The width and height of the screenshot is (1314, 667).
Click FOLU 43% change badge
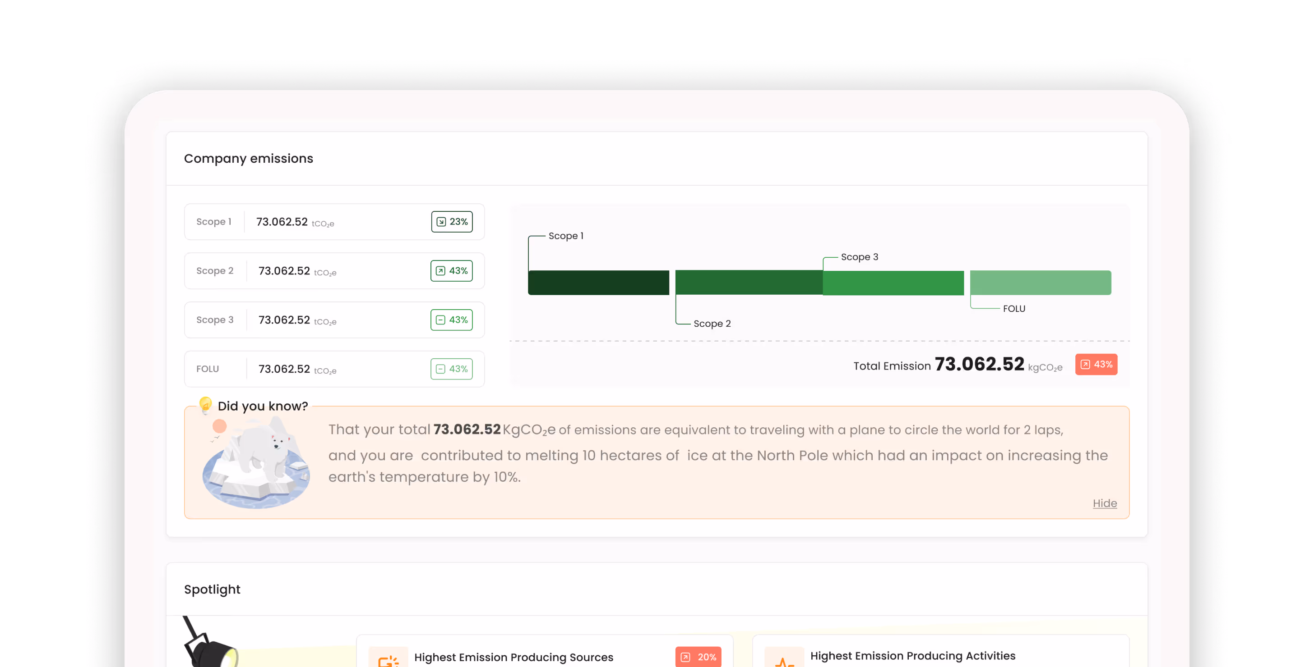coord(451,369)
